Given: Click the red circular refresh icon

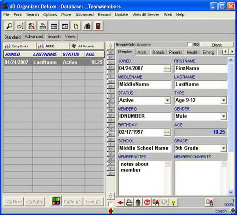Looking at the screenshot, I should [147, 202].
